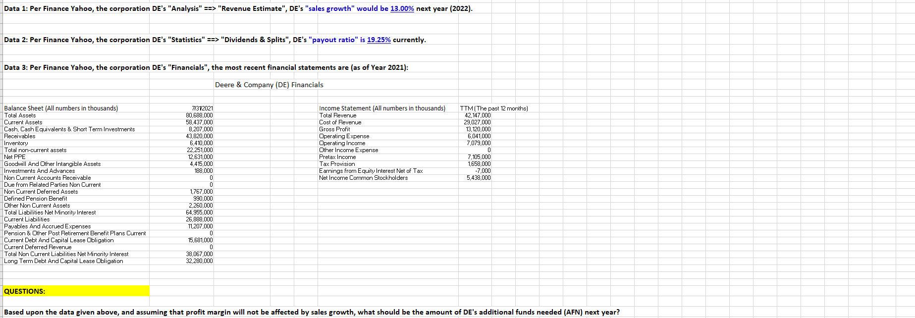Select the value 2,260,000
This screenshot has width=915, height=318.
(x=201, y=205)
